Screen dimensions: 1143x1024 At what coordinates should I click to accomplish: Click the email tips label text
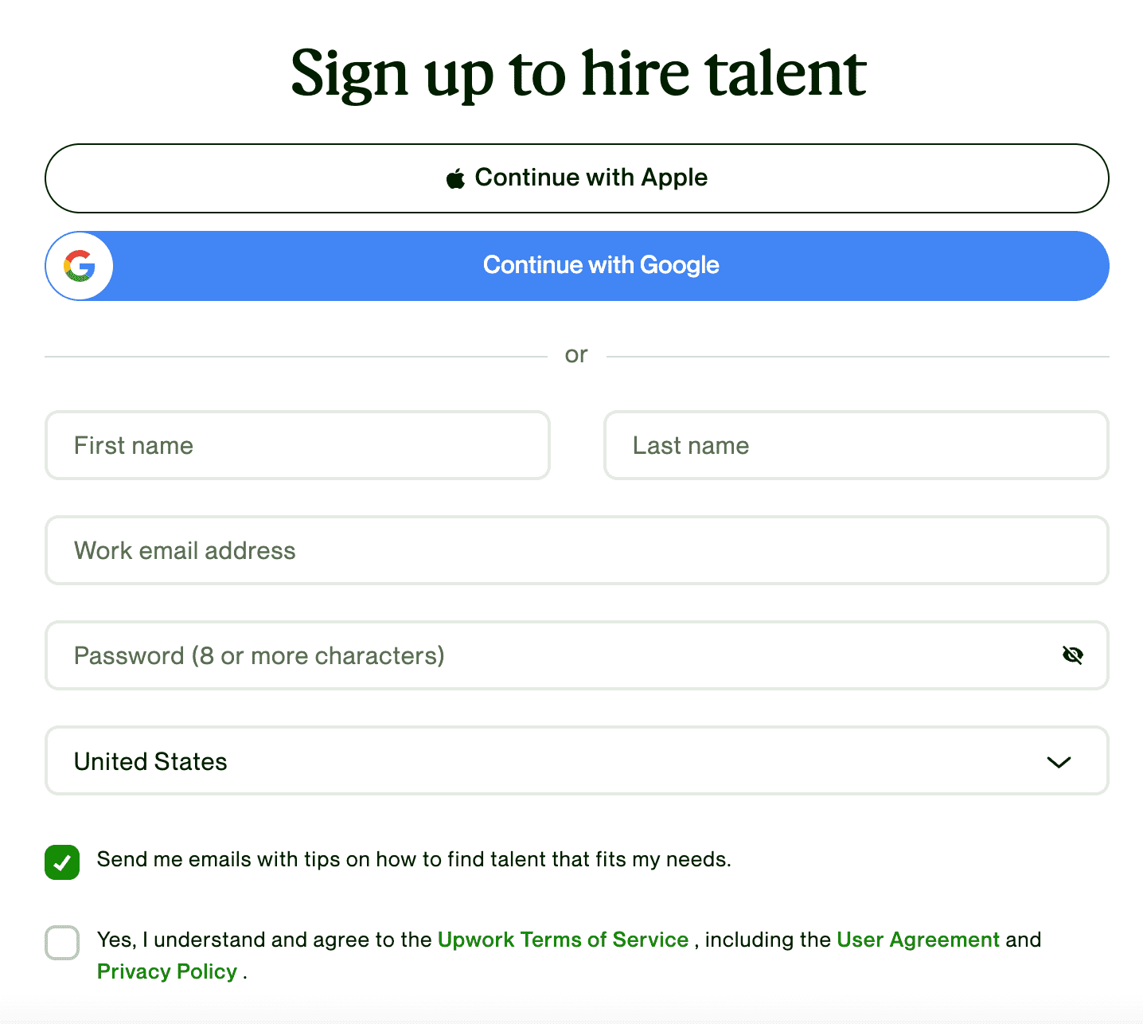point(414,859)
